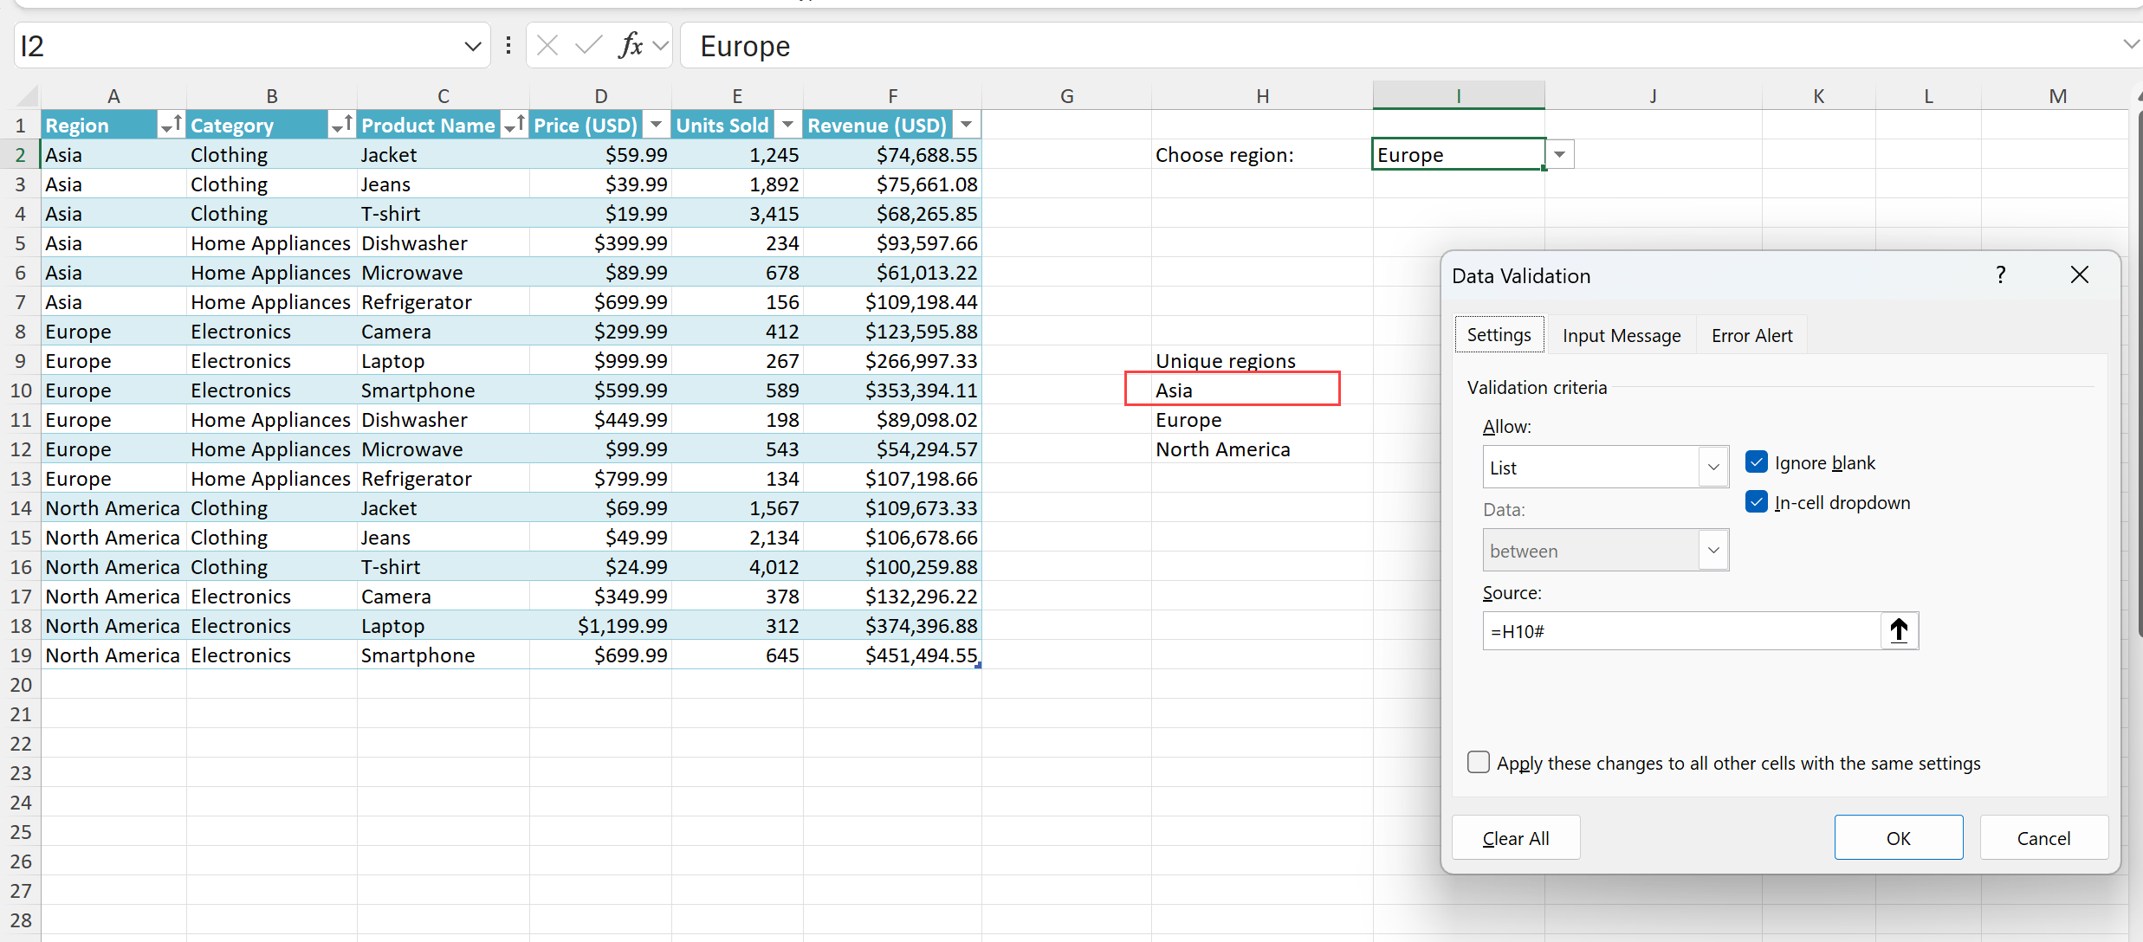This screenshot has width=2143, height=942.
Task: Click the Data Validation help question mark
Action: point(2000,275)
